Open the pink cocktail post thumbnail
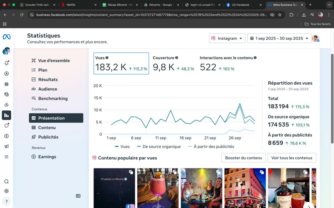 (x=158, y=188)
